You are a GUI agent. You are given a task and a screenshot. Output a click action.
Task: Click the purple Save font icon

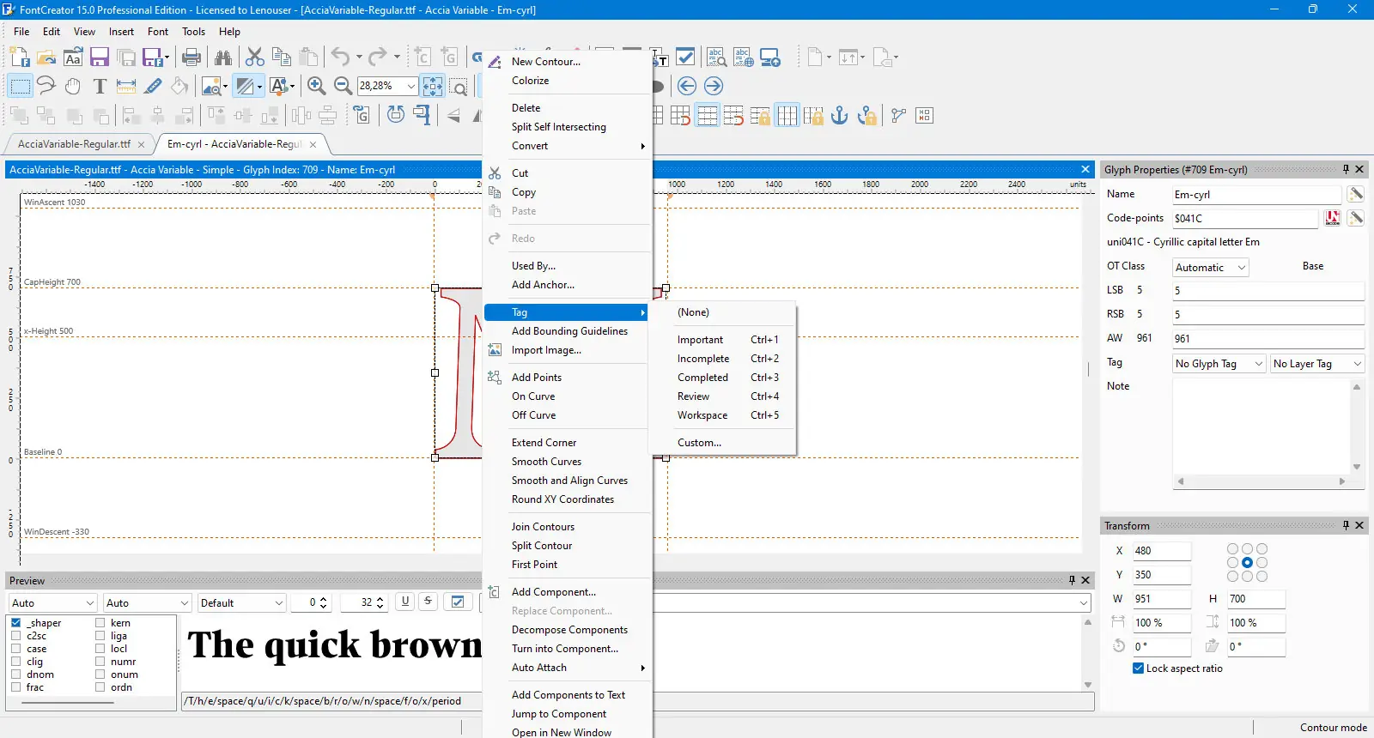click(100, 57)
